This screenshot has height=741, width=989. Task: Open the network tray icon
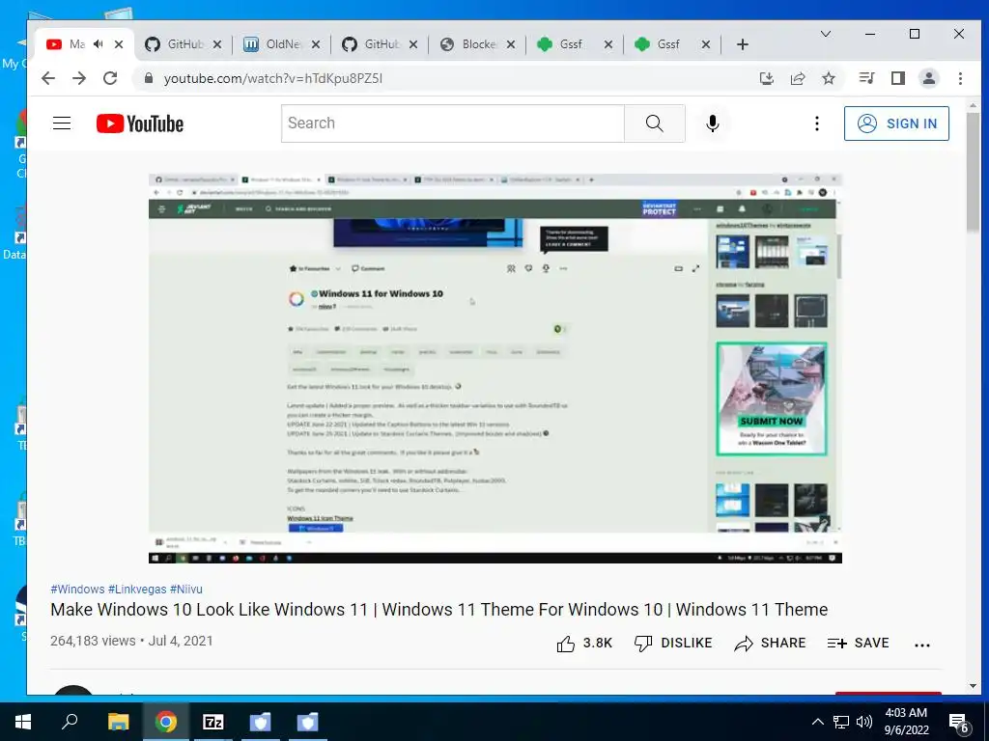point(841,722)
